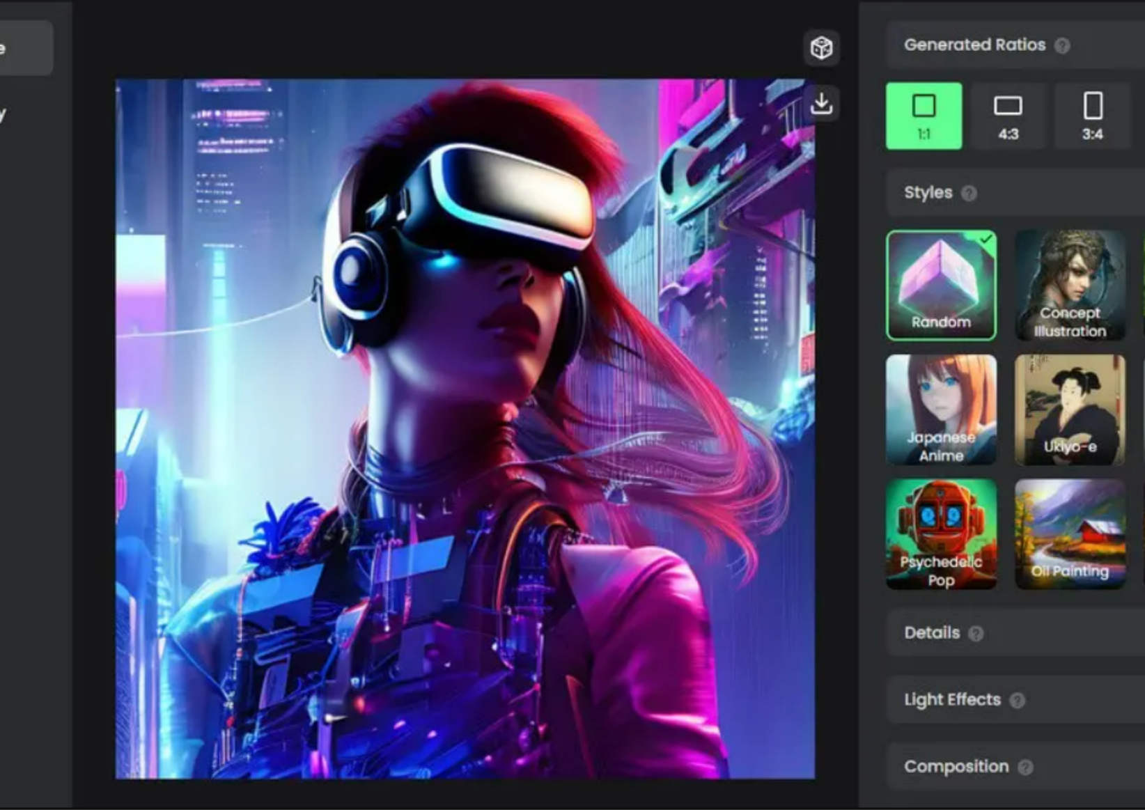
Task: Open the Composition section
Action: (x=956, y=767)
